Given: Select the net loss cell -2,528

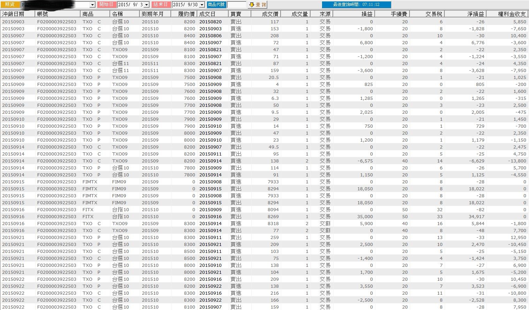Looking at the screenshot, I should [477, 300].
